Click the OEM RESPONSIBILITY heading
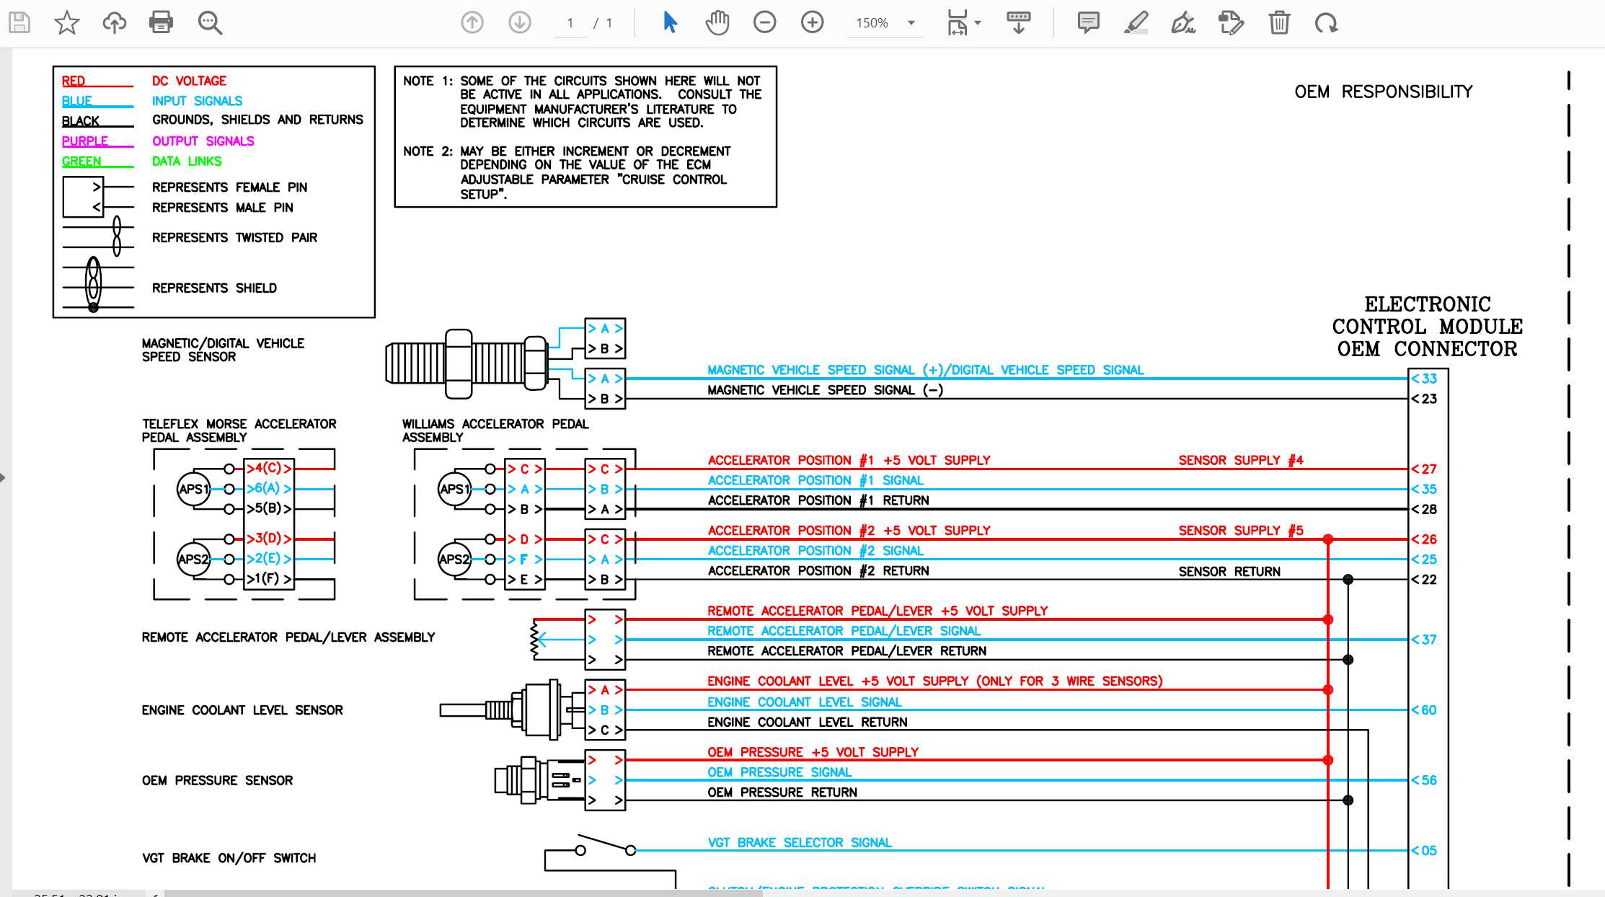Screen dimensions: 1605x897 coord(1383,92)
